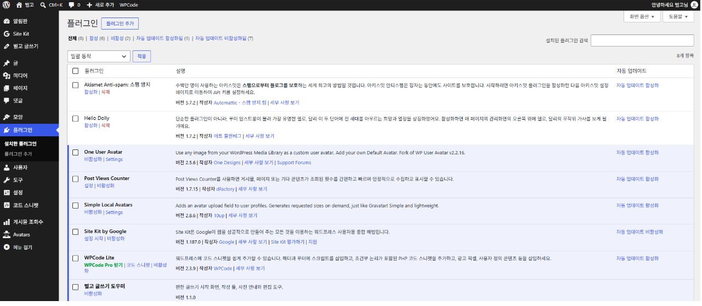Filter by 자동 업데이트 비활성화됨 (7)

coord(224,39)
